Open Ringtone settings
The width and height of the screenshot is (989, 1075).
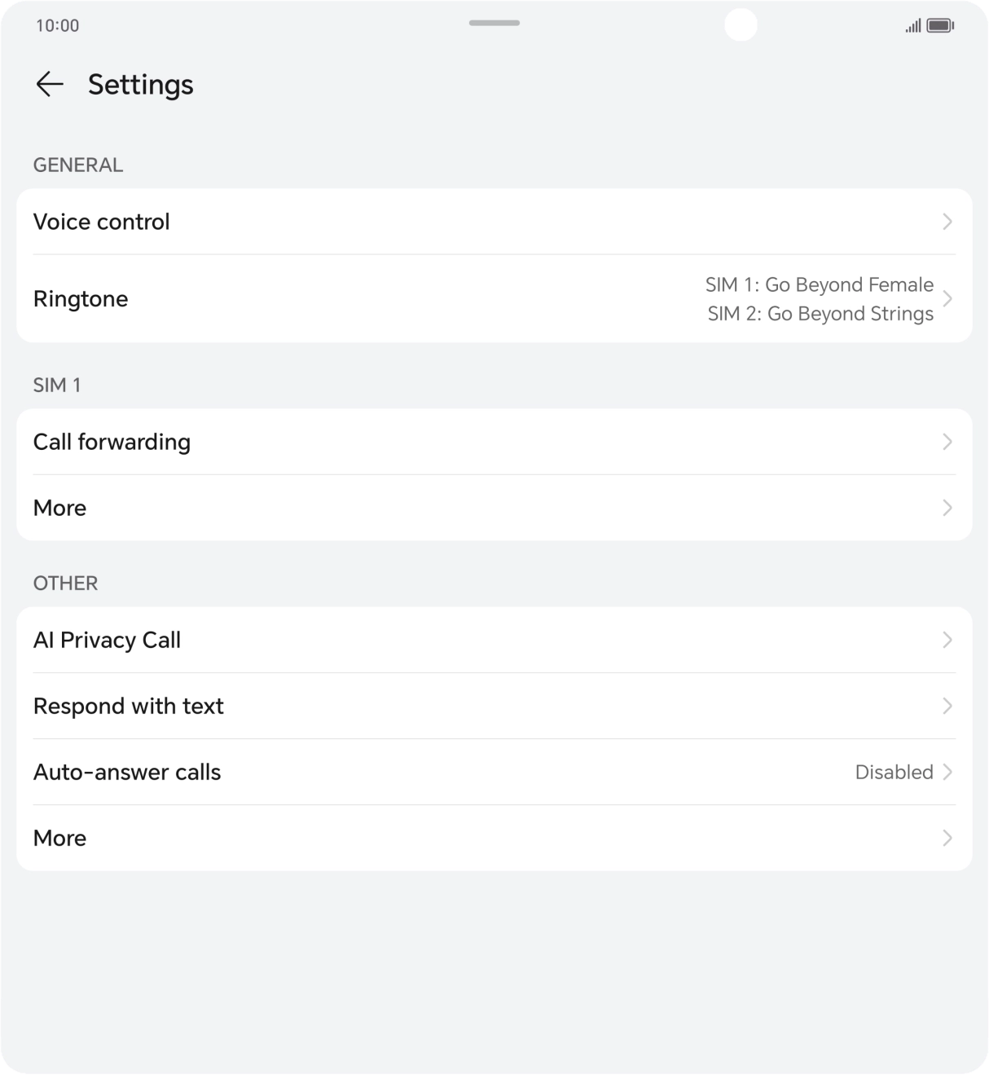81,299
